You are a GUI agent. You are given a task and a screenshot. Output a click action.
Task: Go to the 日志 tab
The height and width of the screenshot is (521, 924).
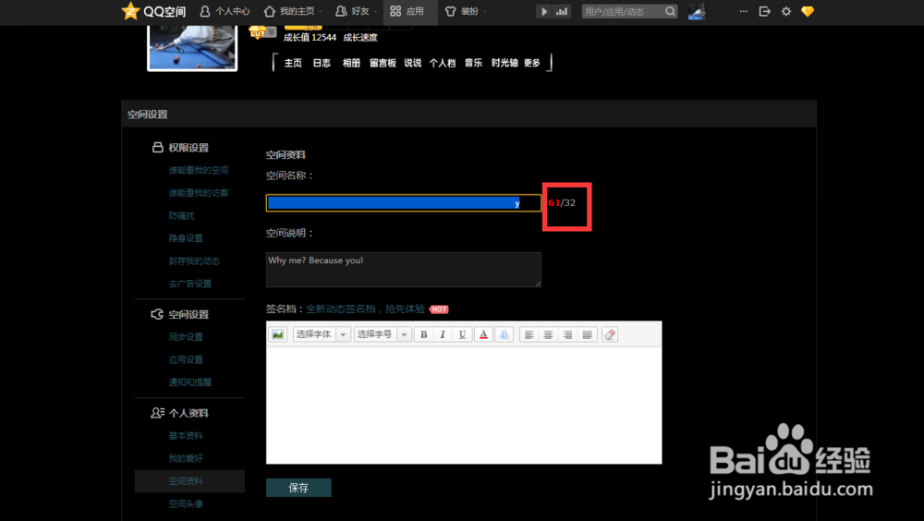coord(322,63)
